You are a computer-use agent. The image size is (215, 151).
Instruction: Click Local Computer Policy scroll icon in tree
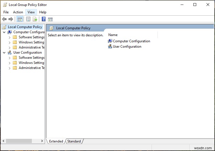click(4, 27)
